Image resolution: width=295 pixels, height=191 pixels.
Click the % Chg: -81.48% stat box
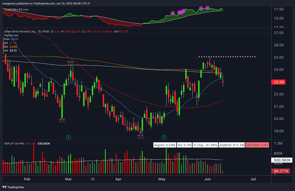pyautogui.click(x=205, y=145)
